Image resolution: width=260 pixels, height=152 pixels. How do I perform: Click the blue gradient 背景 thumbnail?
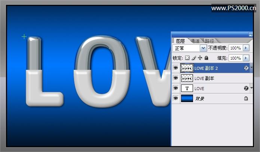point(187,98)
